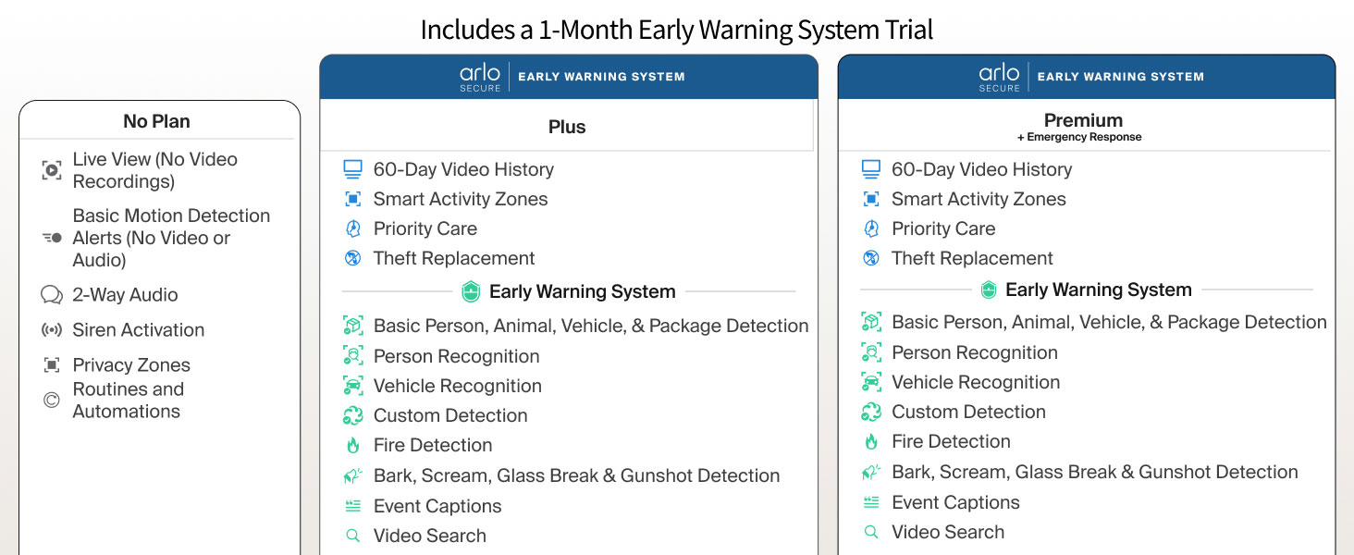Screen dimensions: 1354x555
Task: Click Plus plan 'Theft Replacement' text
Action: pos(454,258)
